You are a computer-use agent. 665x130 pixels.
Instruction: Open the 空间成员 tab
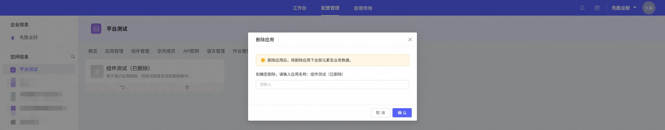[x=166, y=51]
